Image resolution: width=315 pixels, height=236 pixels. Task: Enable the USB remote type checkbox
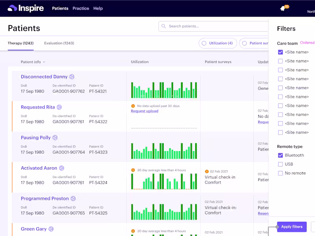pos(280,164)
